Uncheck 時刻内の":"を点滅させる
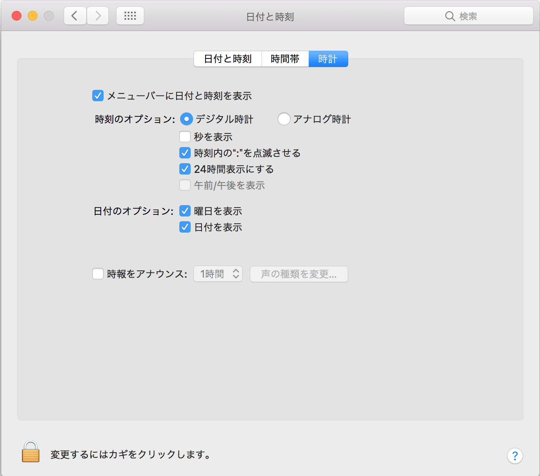 tap(185, 153)
